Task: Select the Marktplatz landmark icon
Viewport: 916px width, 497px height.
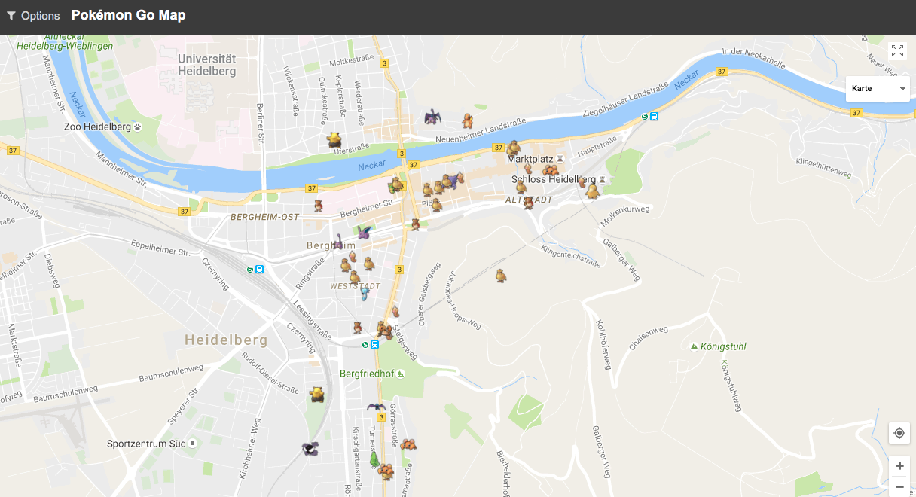Action: [x=560, y=160]
